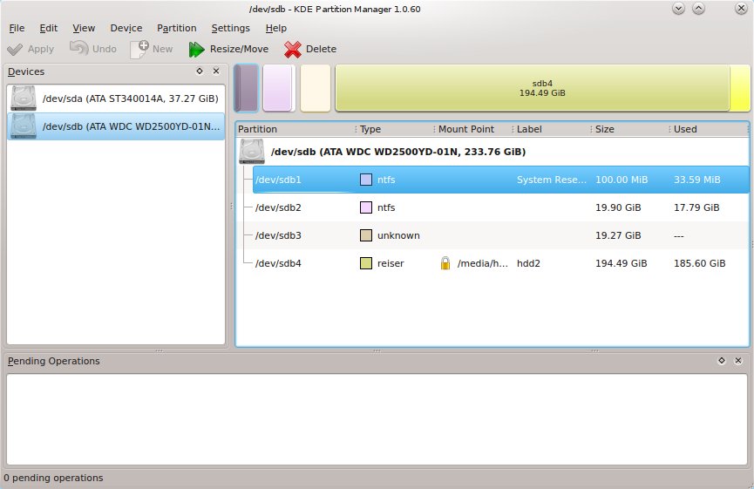
Task: Close the Pending Operations panel
Action: [738, 361]
